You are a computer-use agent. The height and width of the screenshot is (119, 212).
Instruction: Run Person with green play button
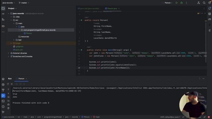(x=177, y=3)
